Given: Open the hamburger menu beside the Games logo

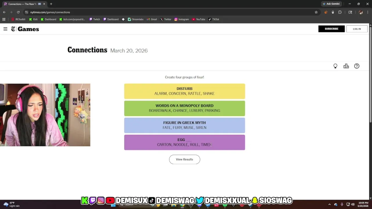Looking at the screenshot, I should click(x=5, y=29).
